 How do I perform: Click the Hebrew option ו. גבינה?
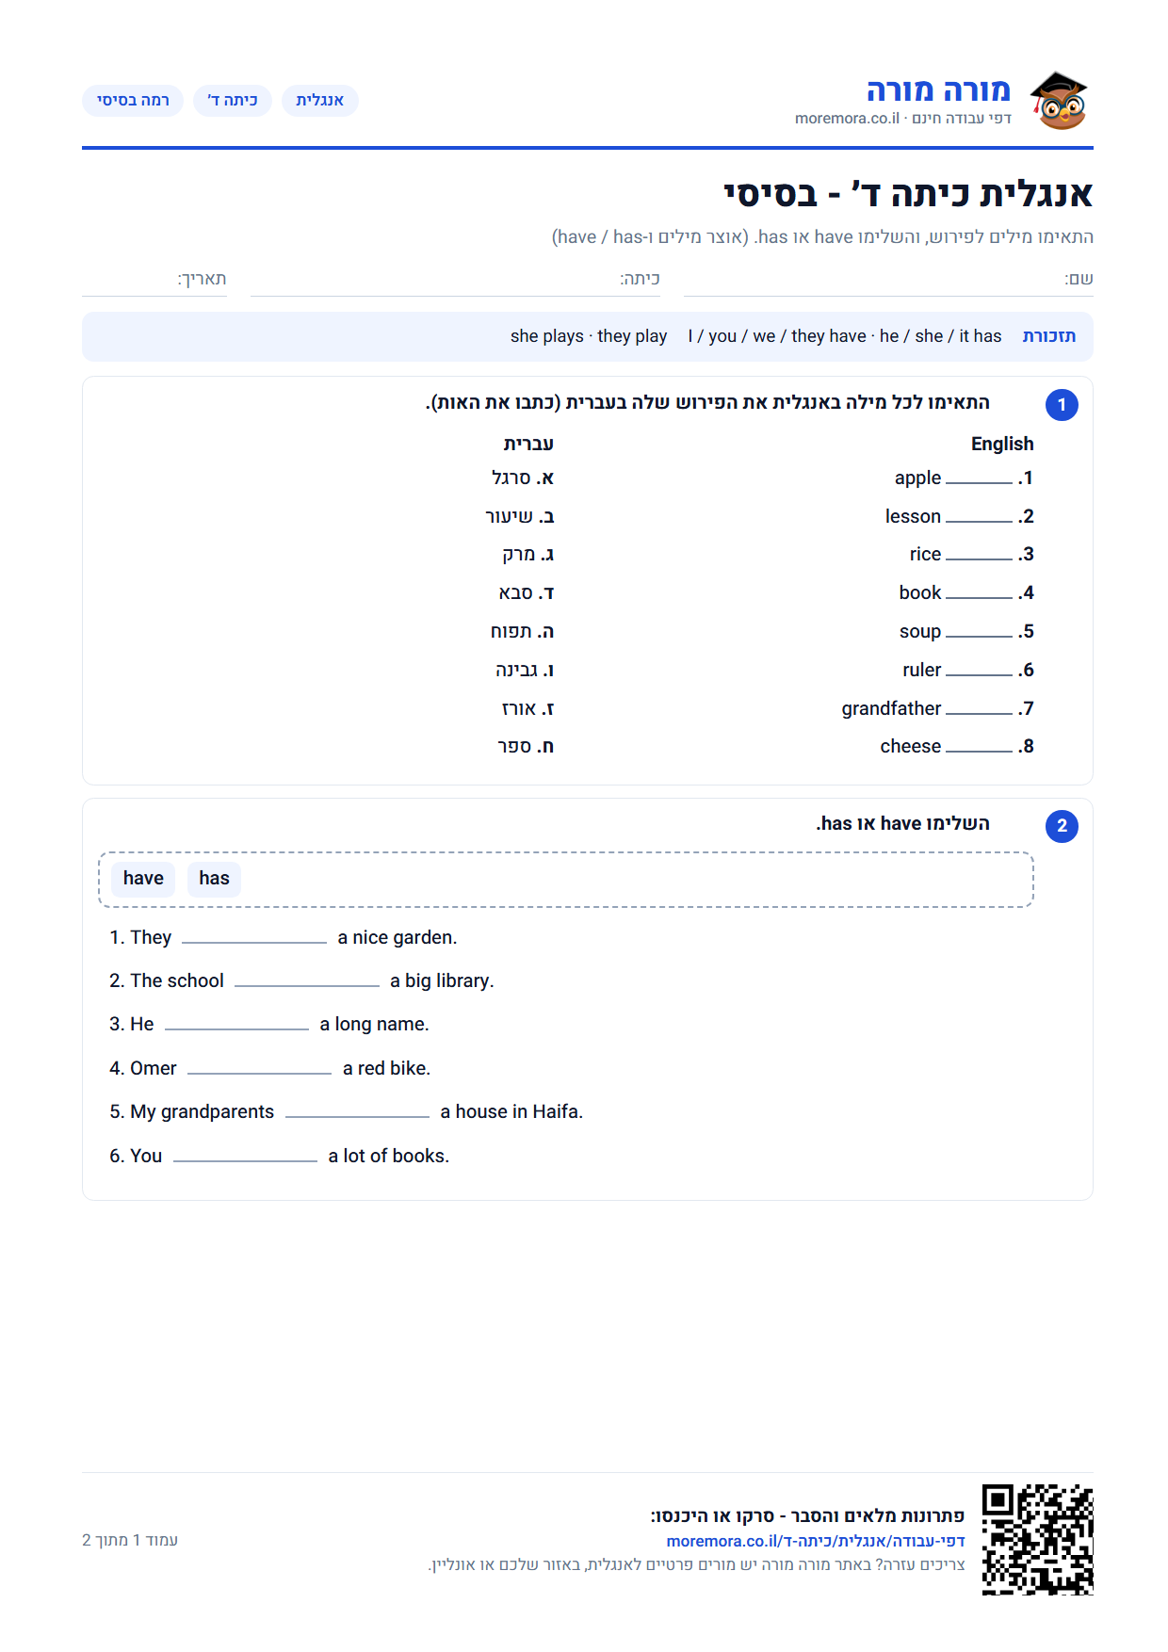pos(525,671)
